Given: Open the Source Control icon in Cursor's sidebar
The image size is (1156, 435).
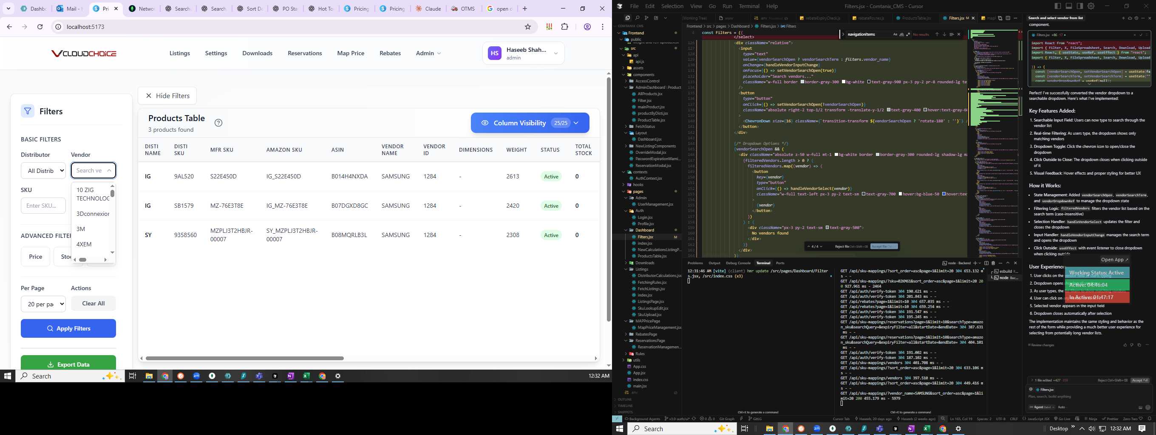Looking at the screenshot, I should point(646,18).
